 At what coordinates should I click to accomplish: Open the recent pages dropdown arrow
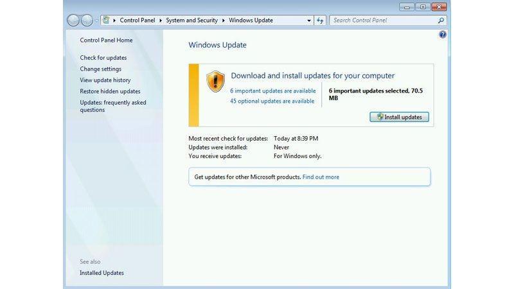tap(97, 21)
